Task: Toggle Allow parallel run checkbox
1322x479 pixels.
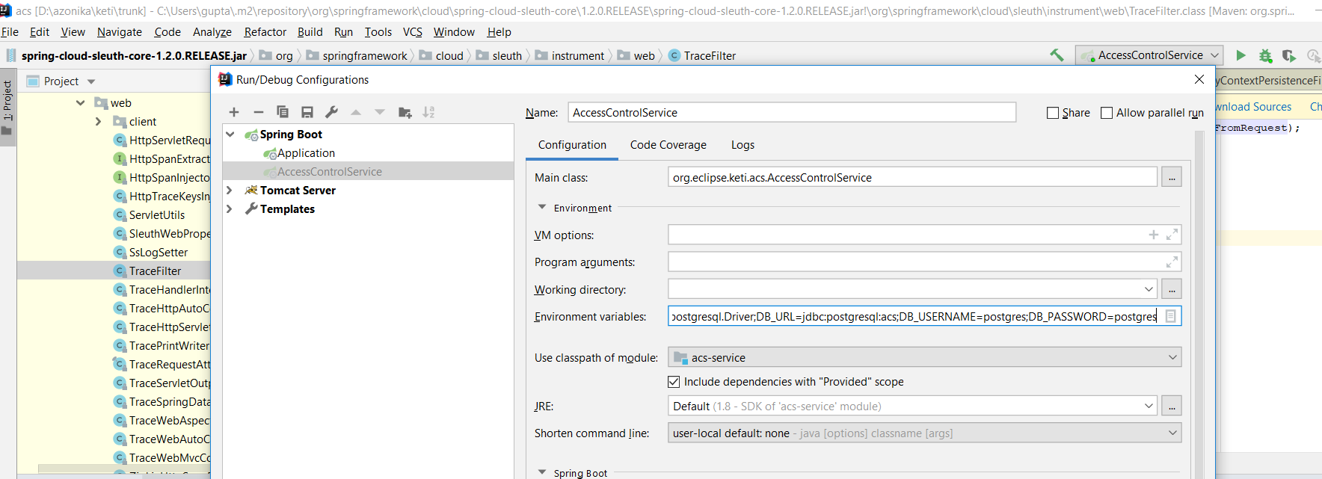Action: [x=1107, y=113]
